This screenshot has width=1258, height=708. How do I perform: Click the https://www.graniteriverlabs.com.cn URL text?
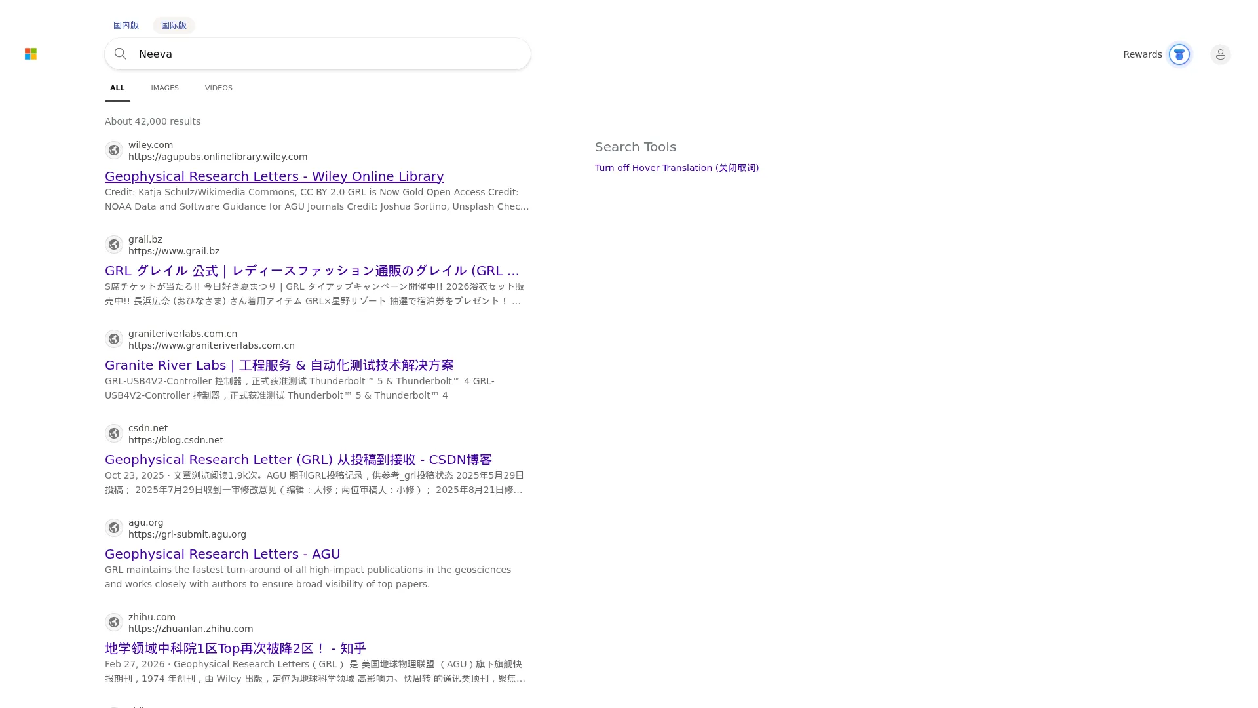[x=212, y=345]
